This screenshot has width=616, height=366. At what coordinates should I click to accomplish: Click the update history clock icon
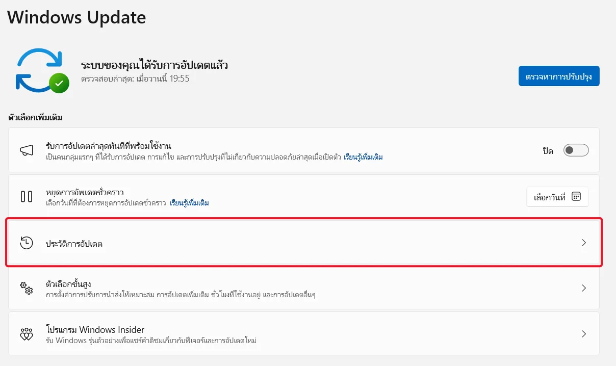pyautogui.click(x=27, y=243)
